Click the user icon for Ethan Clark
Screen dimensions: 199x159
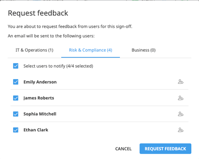[x=181, y=130]
